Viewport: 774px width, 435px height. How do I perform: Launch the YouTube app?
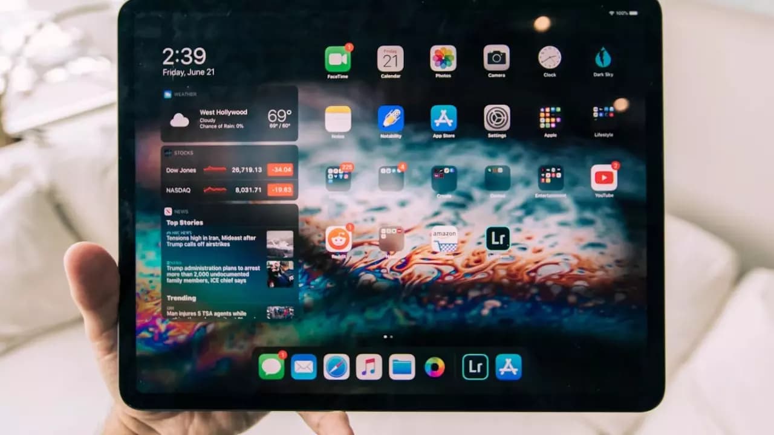604,178
